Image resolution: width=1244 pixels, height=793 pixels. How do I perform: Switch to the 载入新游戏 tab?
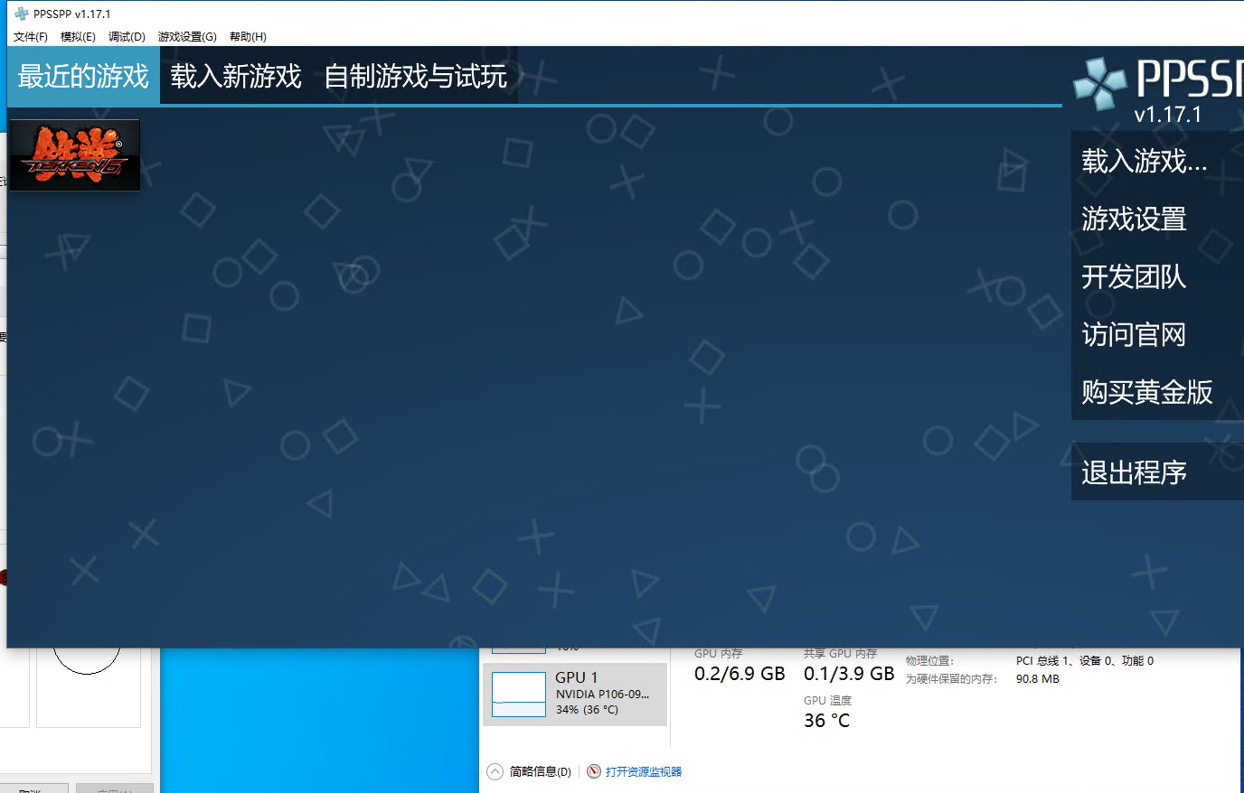point(236,76)
